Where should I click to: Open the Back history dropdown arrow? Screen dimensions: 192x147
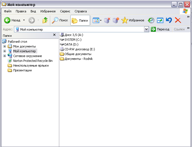click(24, 20)
